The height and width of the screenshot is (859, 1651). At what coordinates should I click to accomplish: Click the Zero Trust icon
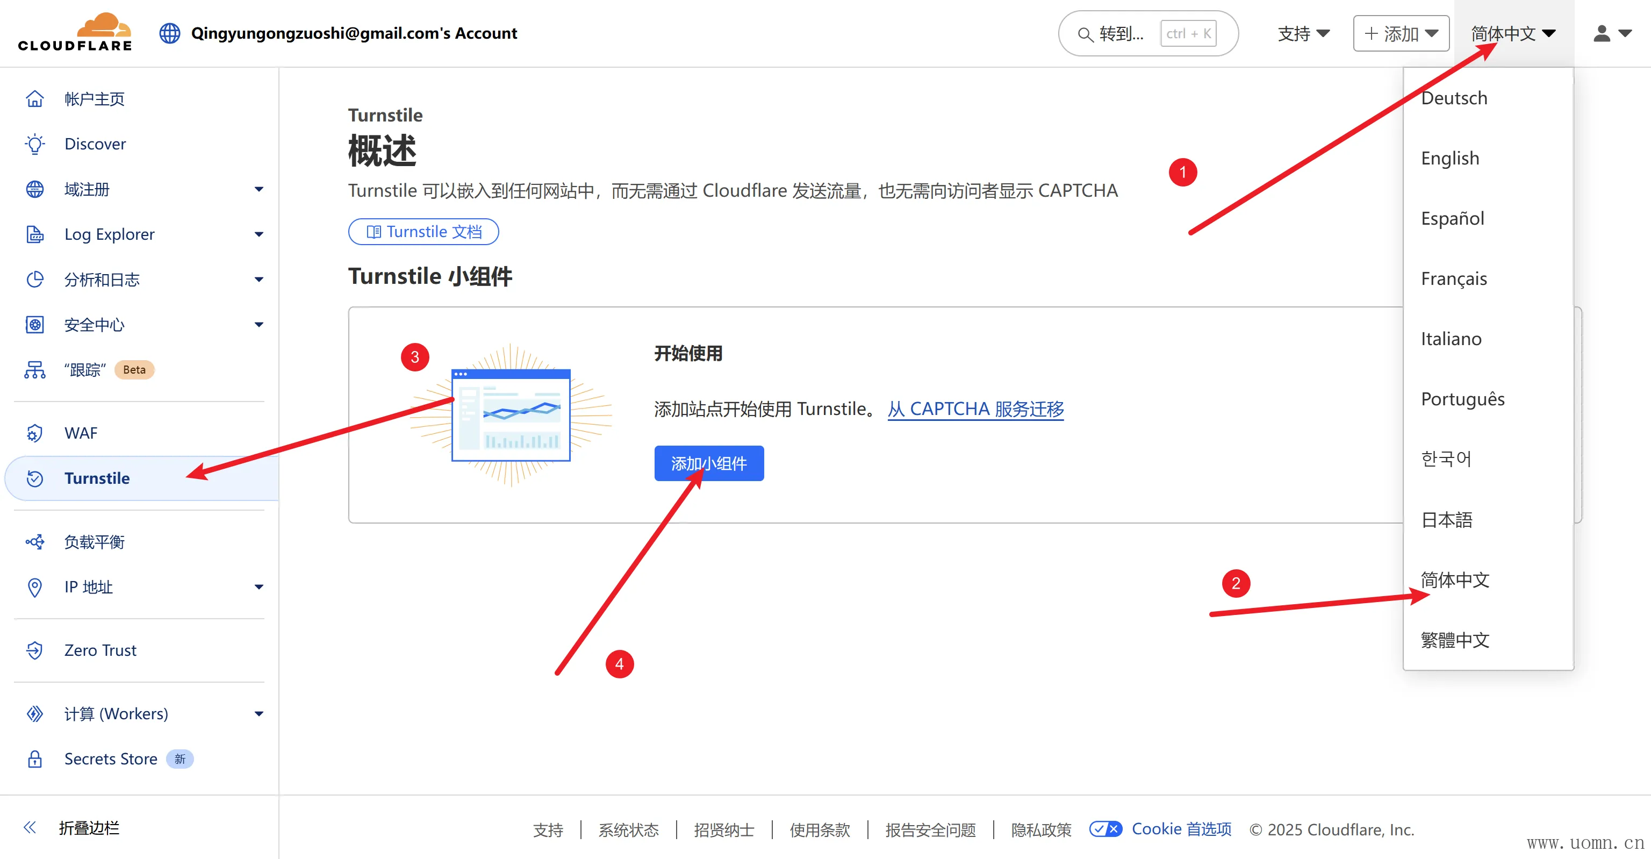(34, 650)
